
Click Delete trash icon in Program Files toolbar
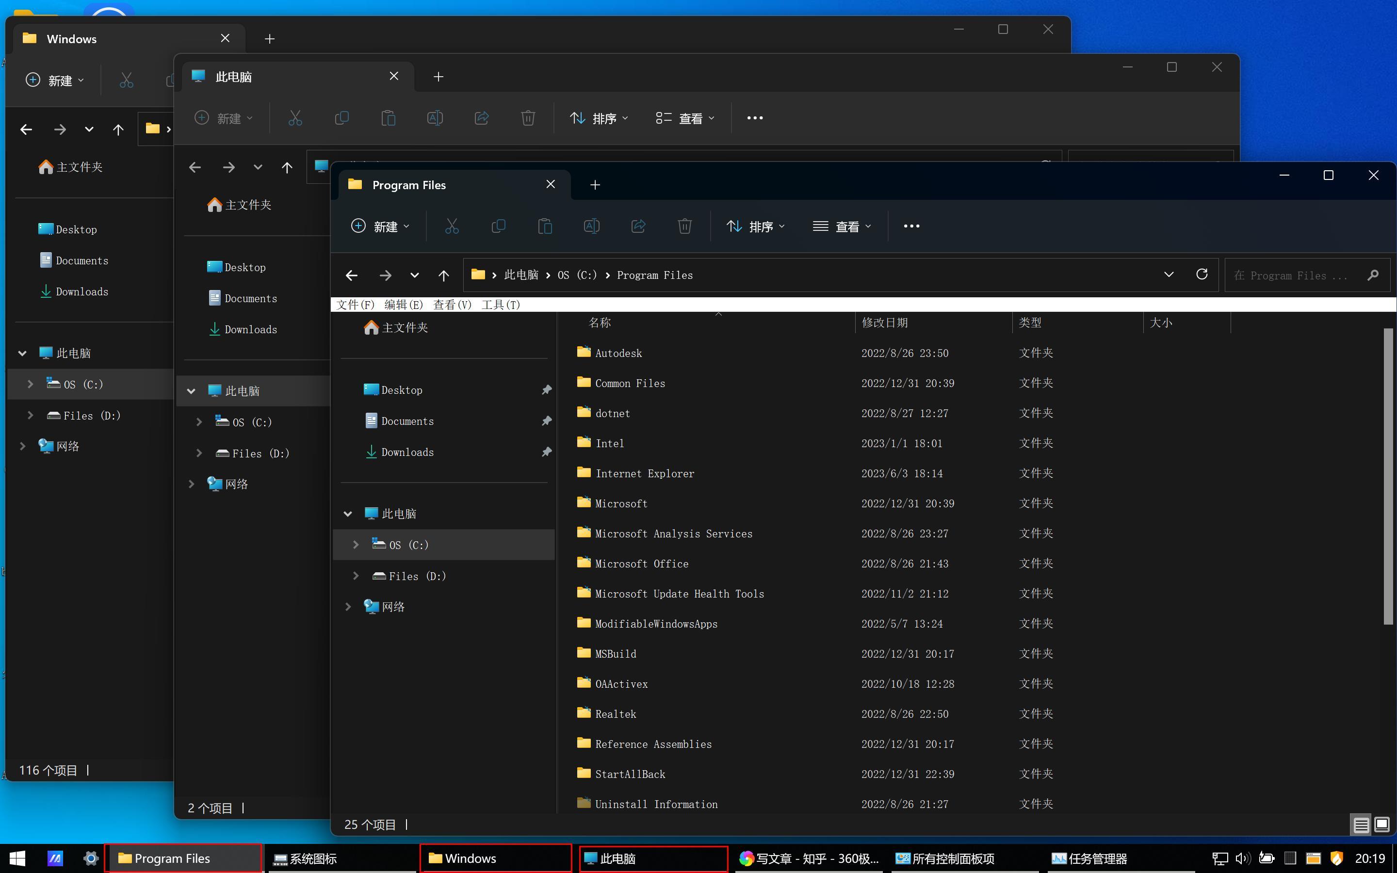684,226
